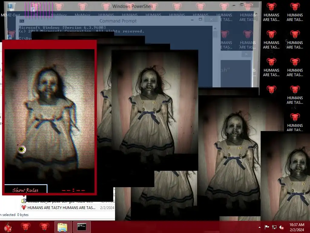
Task: Click the taskbar bull icon beside File Explorer
Action: point(44,227)
